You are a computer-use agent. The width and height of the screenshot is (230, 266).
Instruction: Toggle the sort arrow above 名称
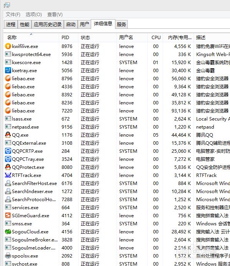(31, 34)
